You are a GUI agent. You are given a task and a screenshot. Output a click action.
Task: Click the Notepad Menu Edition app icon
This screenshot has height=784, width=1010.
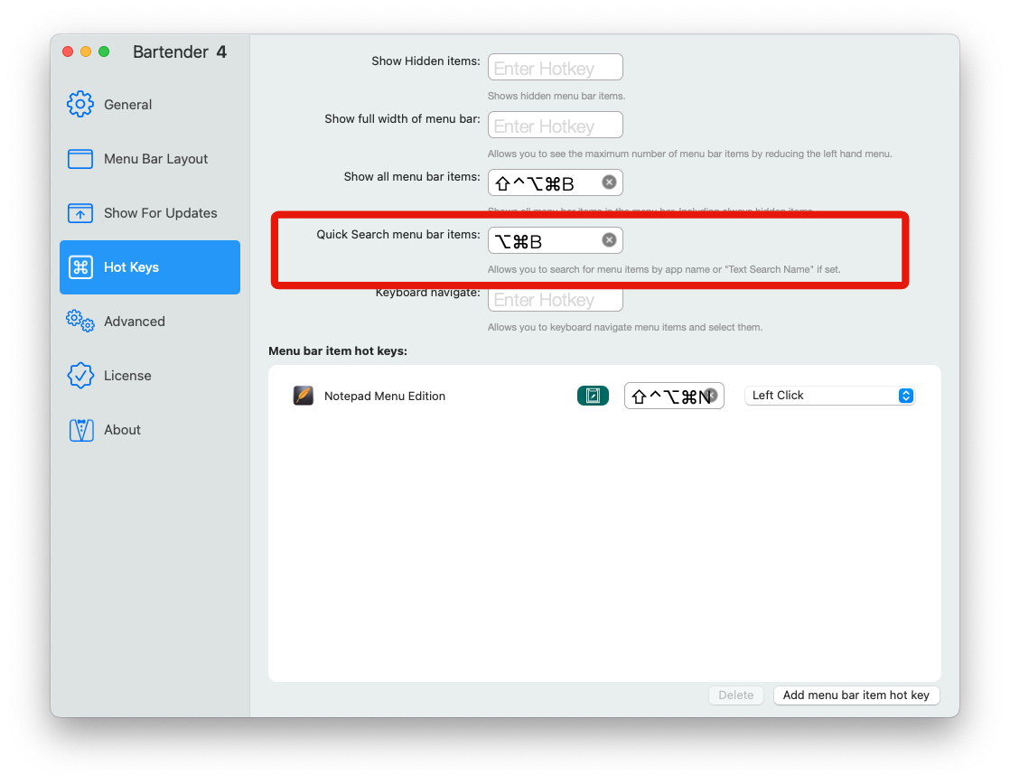(x=304, y=396)
